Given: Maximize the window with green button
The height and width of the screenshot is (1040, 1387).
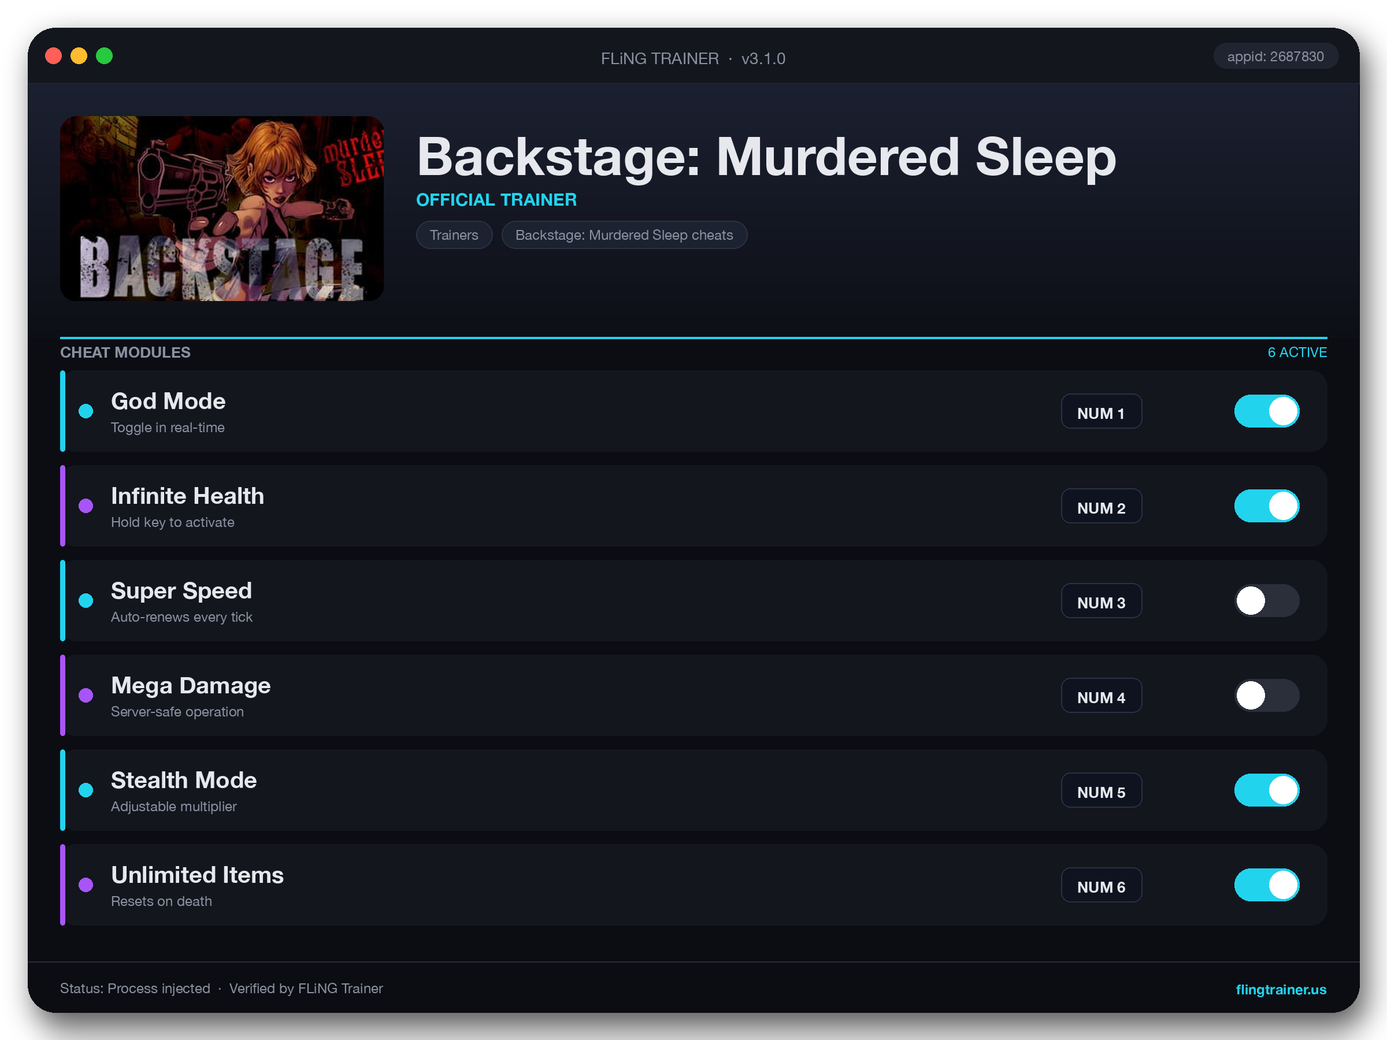Looking at the screenshot, I should click(x=104, y=57).
